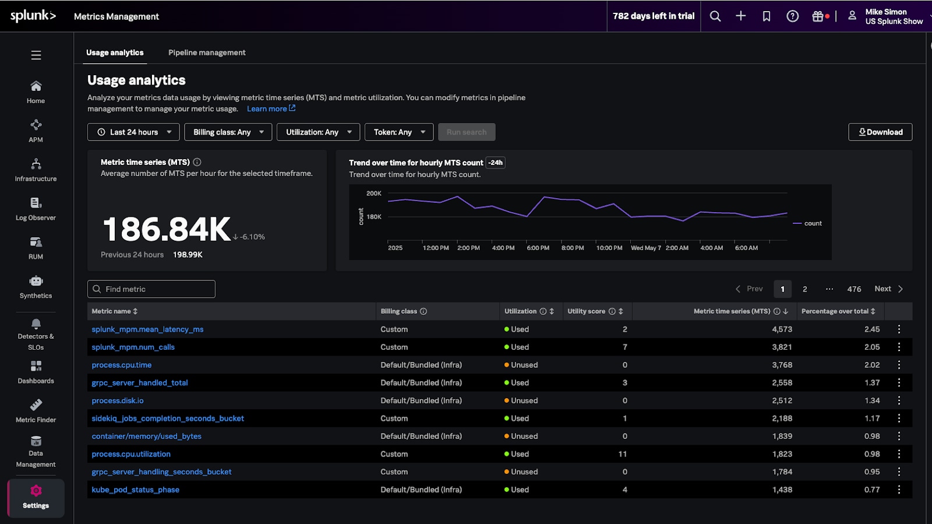The width and height of the screenshot is (932, 524).
Task: Open Synthetics from the sidebar
Action: (36, 287)
